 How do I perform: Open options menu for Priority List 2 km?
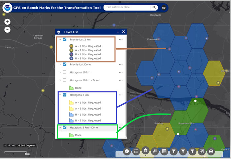(121, 40)
